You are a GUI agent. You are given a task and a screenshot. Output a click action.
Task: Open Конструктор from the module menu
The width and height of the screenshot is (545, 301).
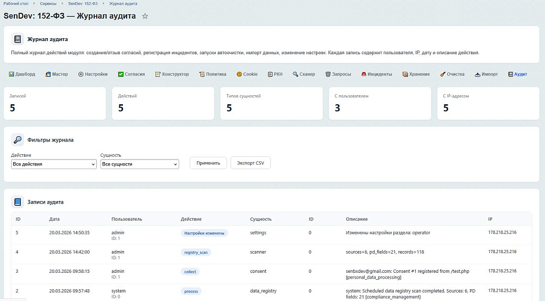(172, 74)
